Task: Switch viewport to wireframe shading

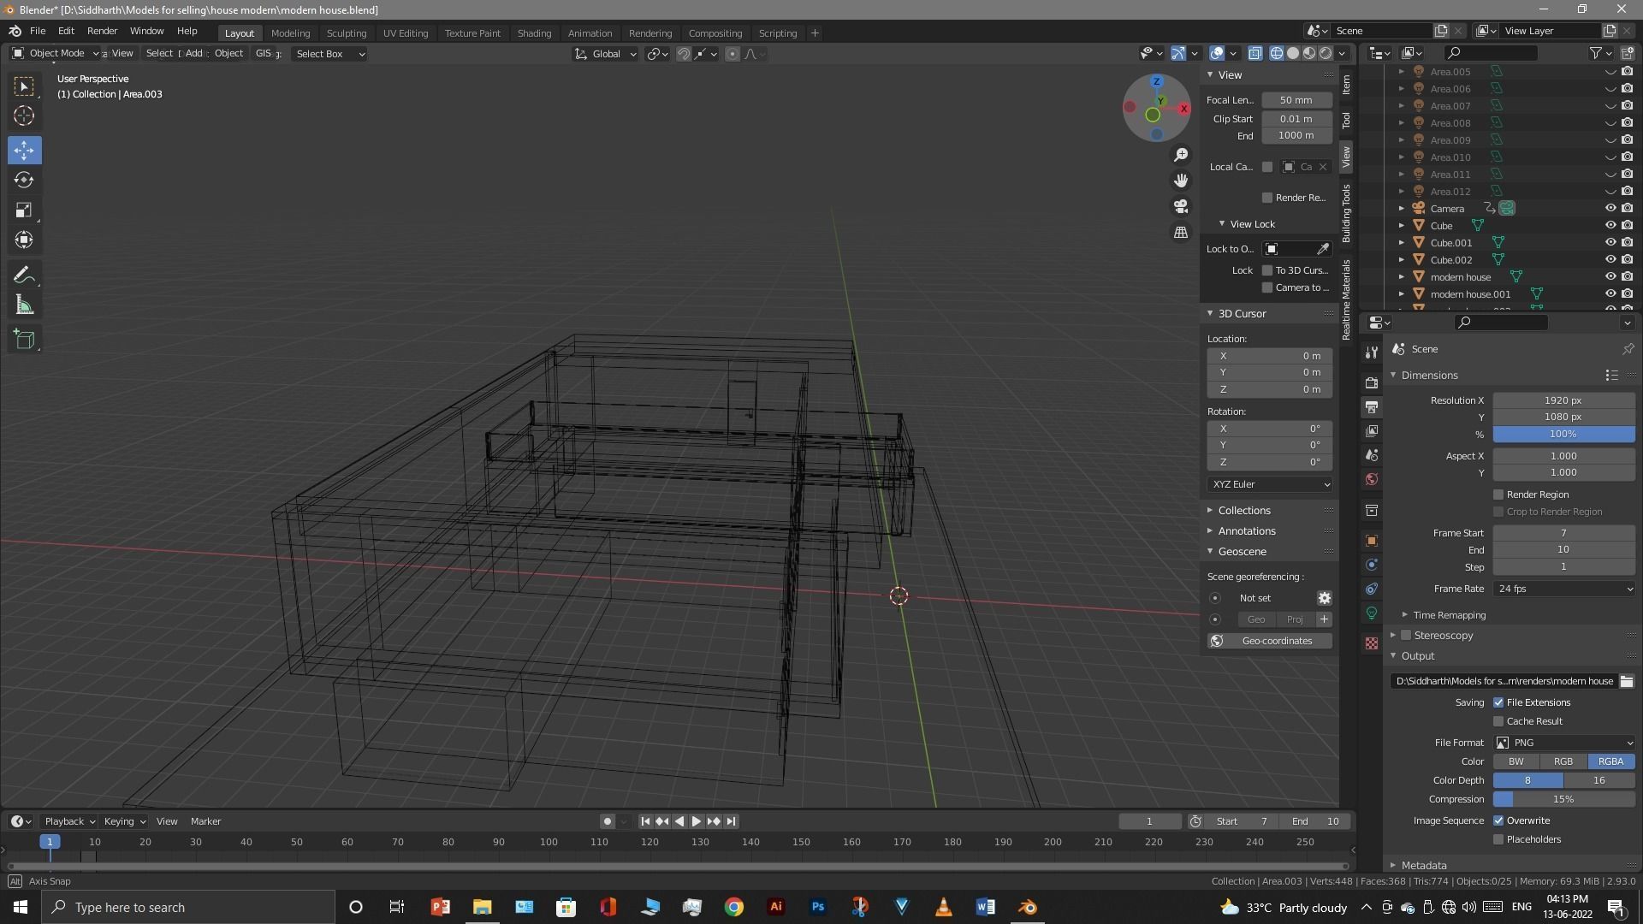Action: 1277,53
